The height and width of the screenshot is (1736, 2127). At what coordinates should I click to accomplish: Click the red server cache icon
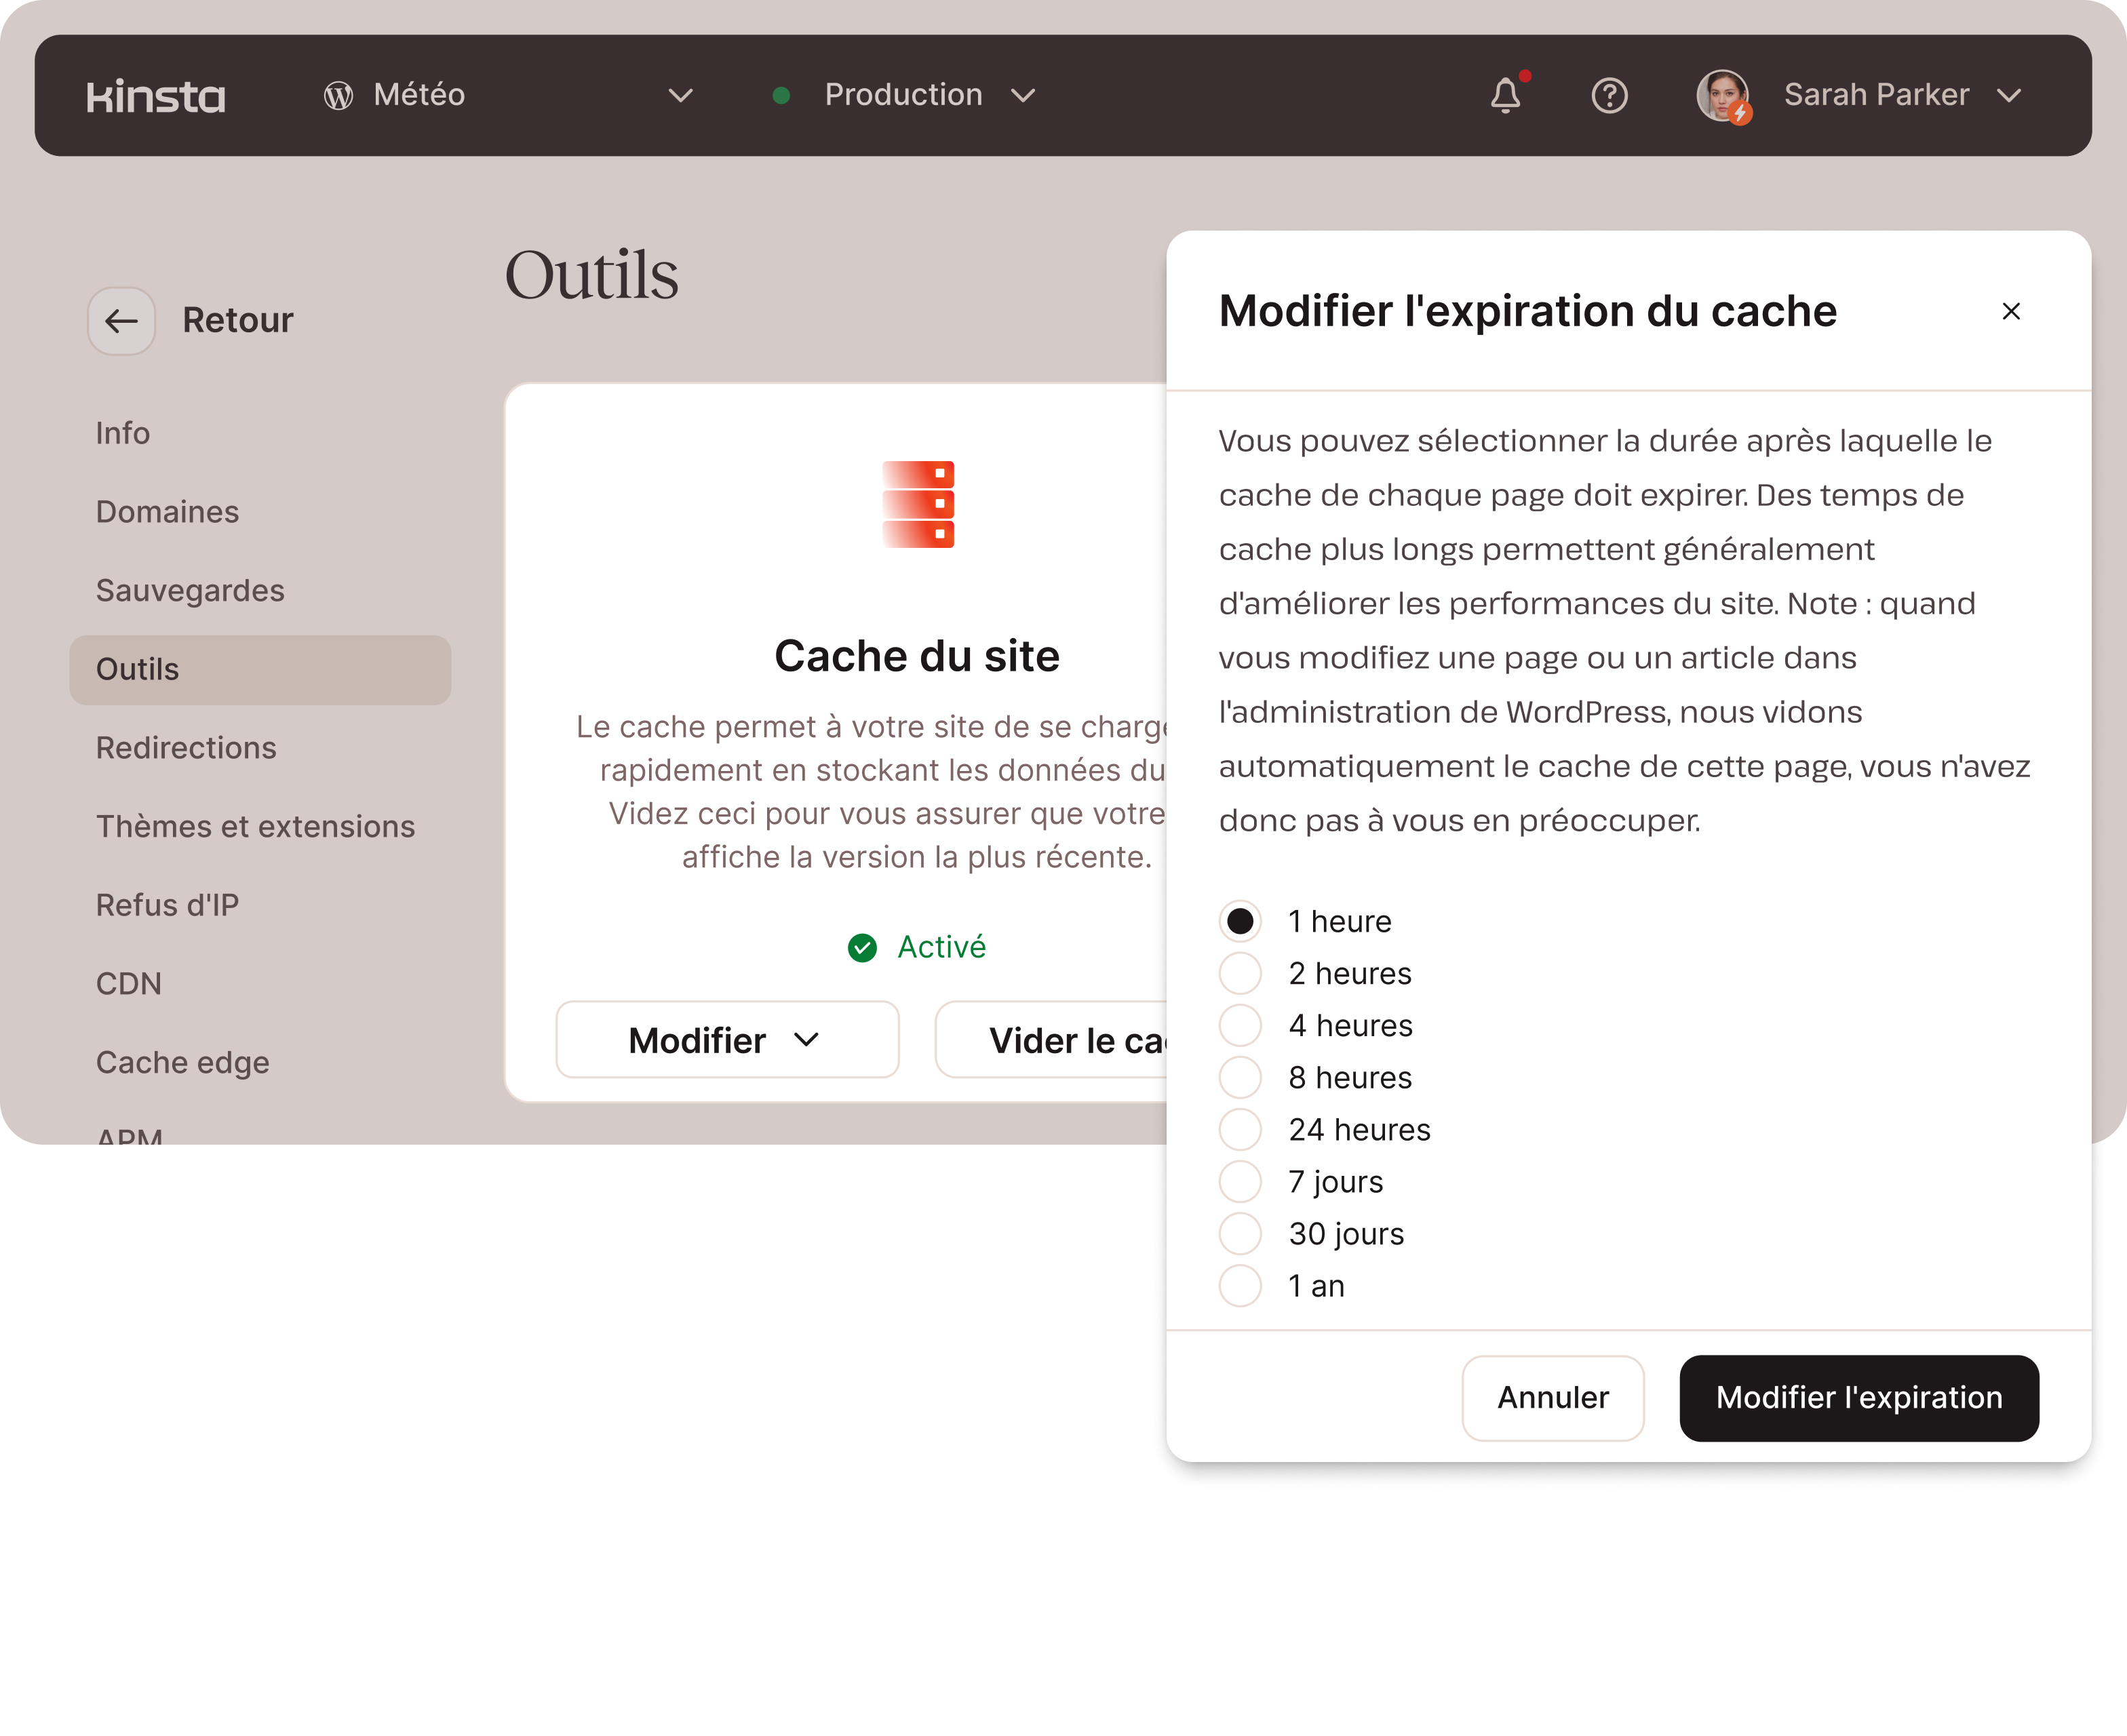coord(917,504)
